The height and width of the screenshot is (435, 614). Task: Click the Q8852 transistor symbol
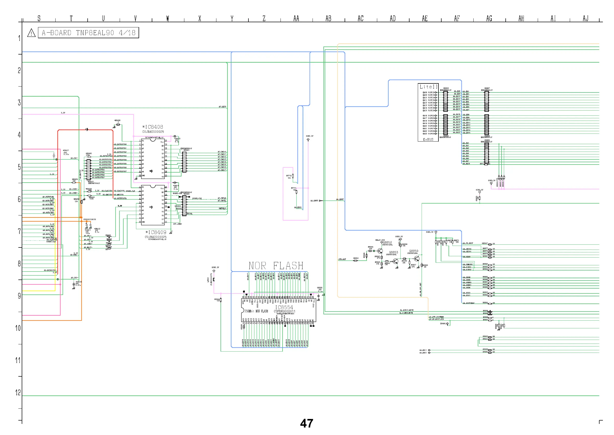point(380,251)
